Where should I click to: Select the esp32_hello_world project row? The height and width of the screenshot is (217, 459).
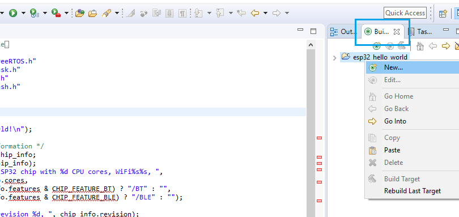click(x=374, y=57)
